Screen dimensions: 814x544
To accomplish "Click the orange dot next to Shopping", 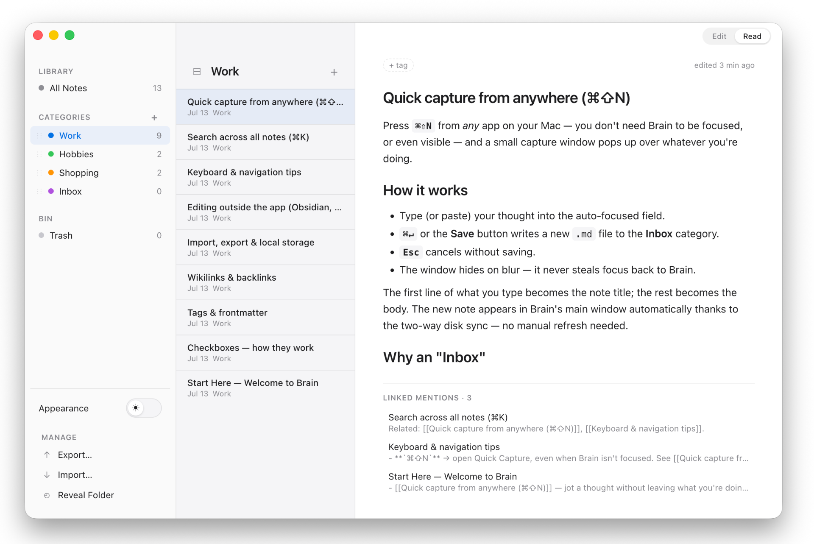I will point(51,173).
